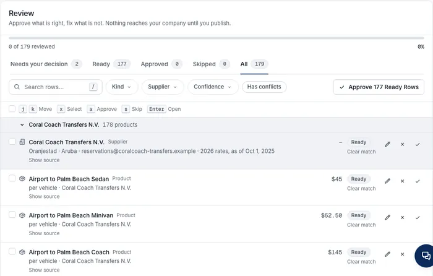The height and width of the screenshot is (276, 433).
Task: Reject the Airport to Palm Beach Coach row
Action: pos(402,254)
